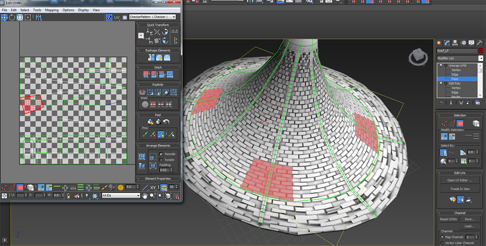Open the Mapping menu
Screen dimensions: 486x246
coord(52,10)
